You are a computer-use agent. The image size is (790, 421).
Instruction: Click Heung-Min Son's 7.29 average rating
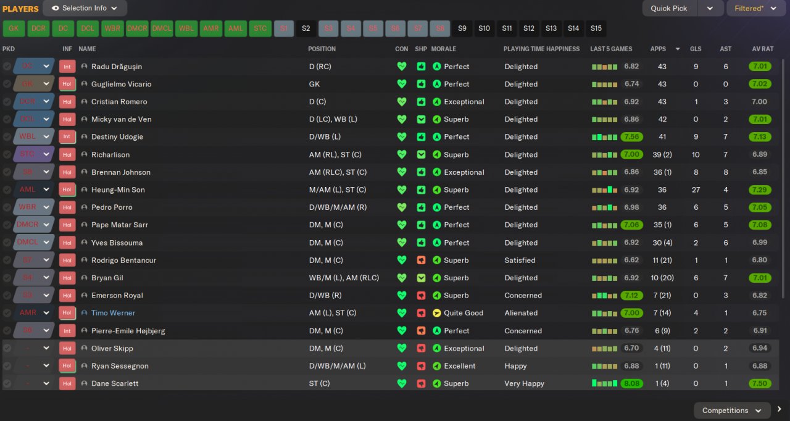coord(760,190)
